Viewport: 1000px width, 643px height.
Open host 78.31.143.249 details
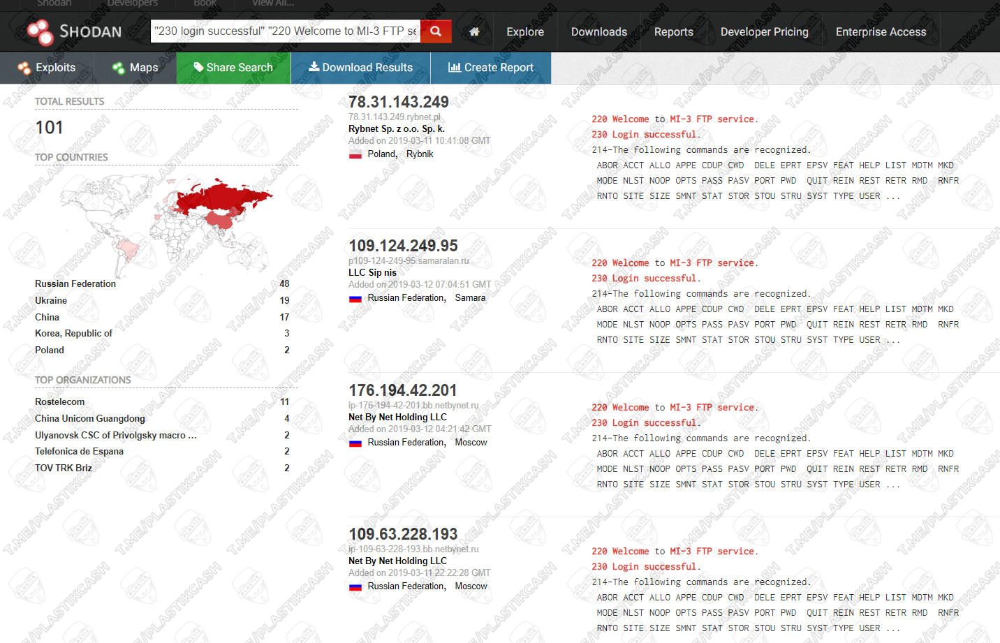click(398, 102)
